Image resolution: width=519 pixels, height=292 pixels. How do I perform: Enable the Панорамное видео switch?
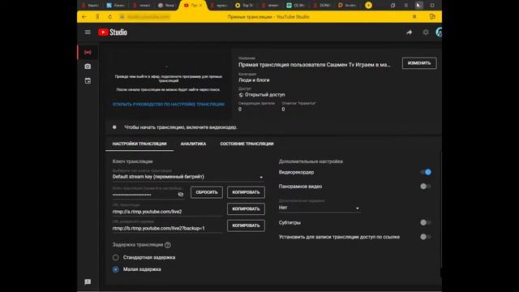[426, 187]
